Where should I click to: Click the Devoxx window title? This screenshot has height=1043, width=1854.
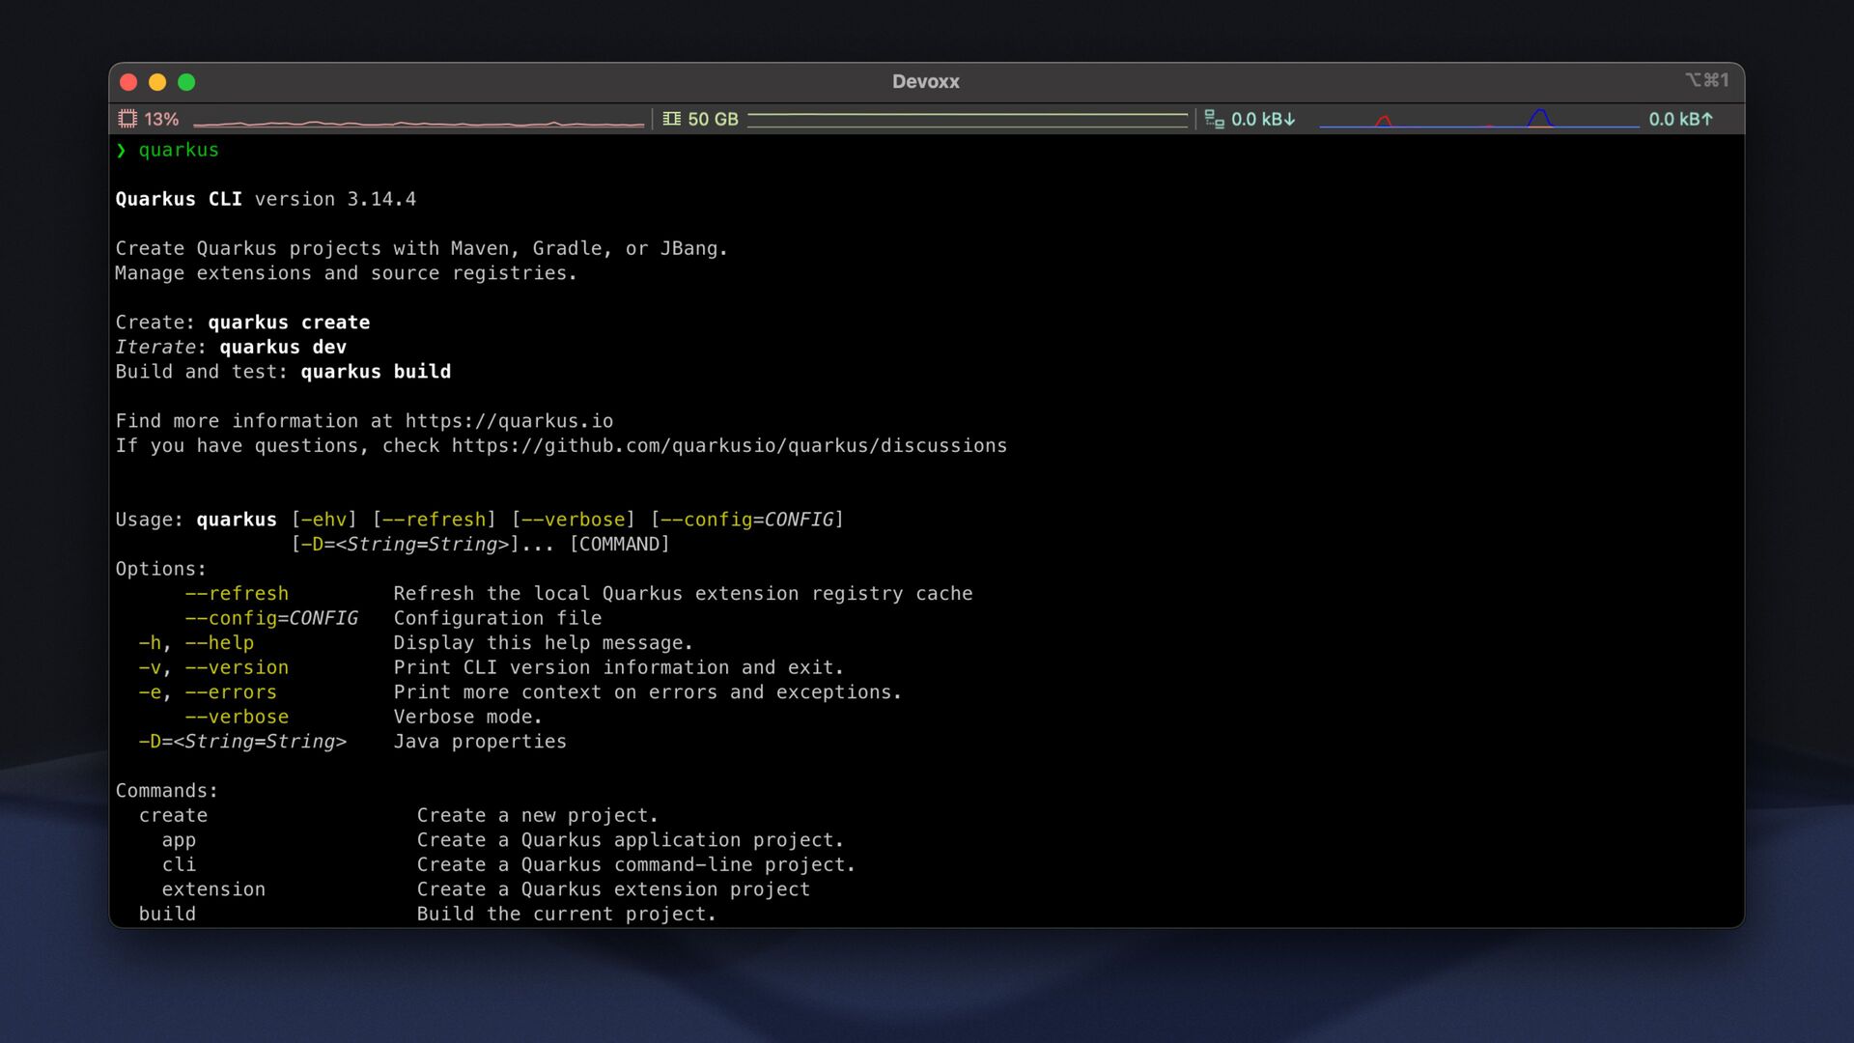925,82
